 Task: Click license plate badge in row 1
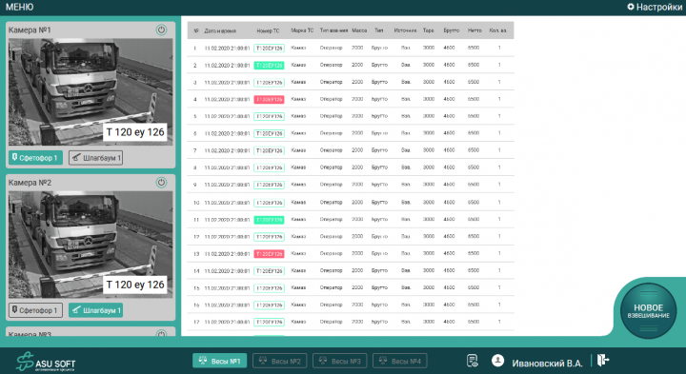[x=269, y=49]
